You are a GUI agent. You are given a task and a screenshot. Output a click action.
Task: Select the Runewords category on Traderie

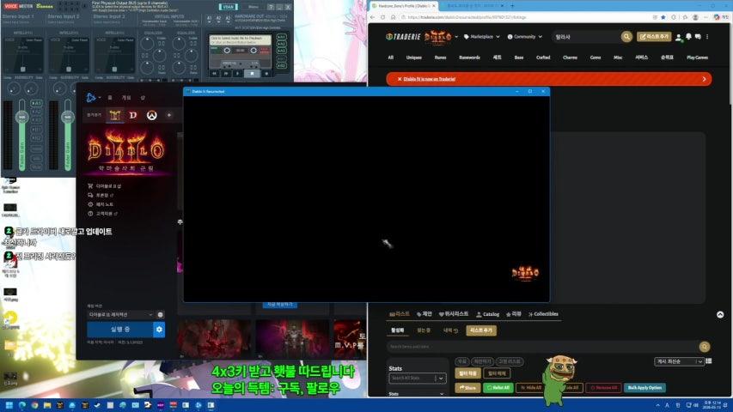coord(469,58)
